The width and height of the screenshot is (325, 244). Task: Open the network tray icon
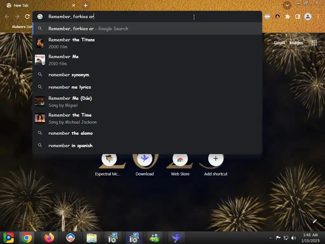click(x=286, y=238)
